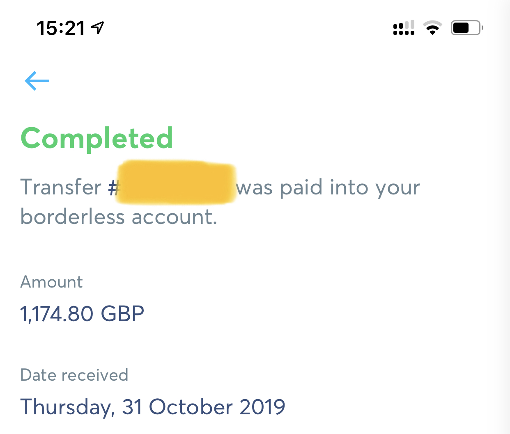This screenshot has height=434, width=510.
Task: Tap the word Thursday in date received
Action: pyautogui.click(x=66, y=407)
